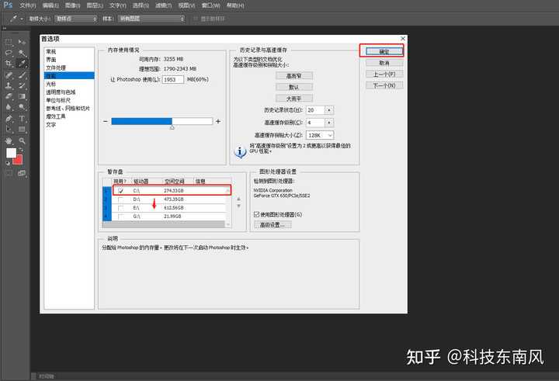Select the Path Selection tool
559x381 pixels.
(x=9, y=129)
